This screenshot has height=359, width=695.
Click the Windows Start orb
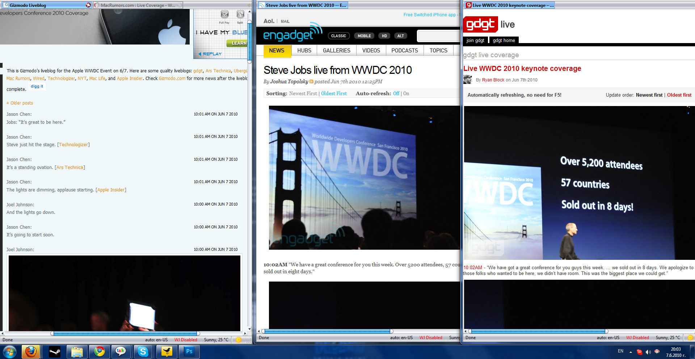pos(10,351)
